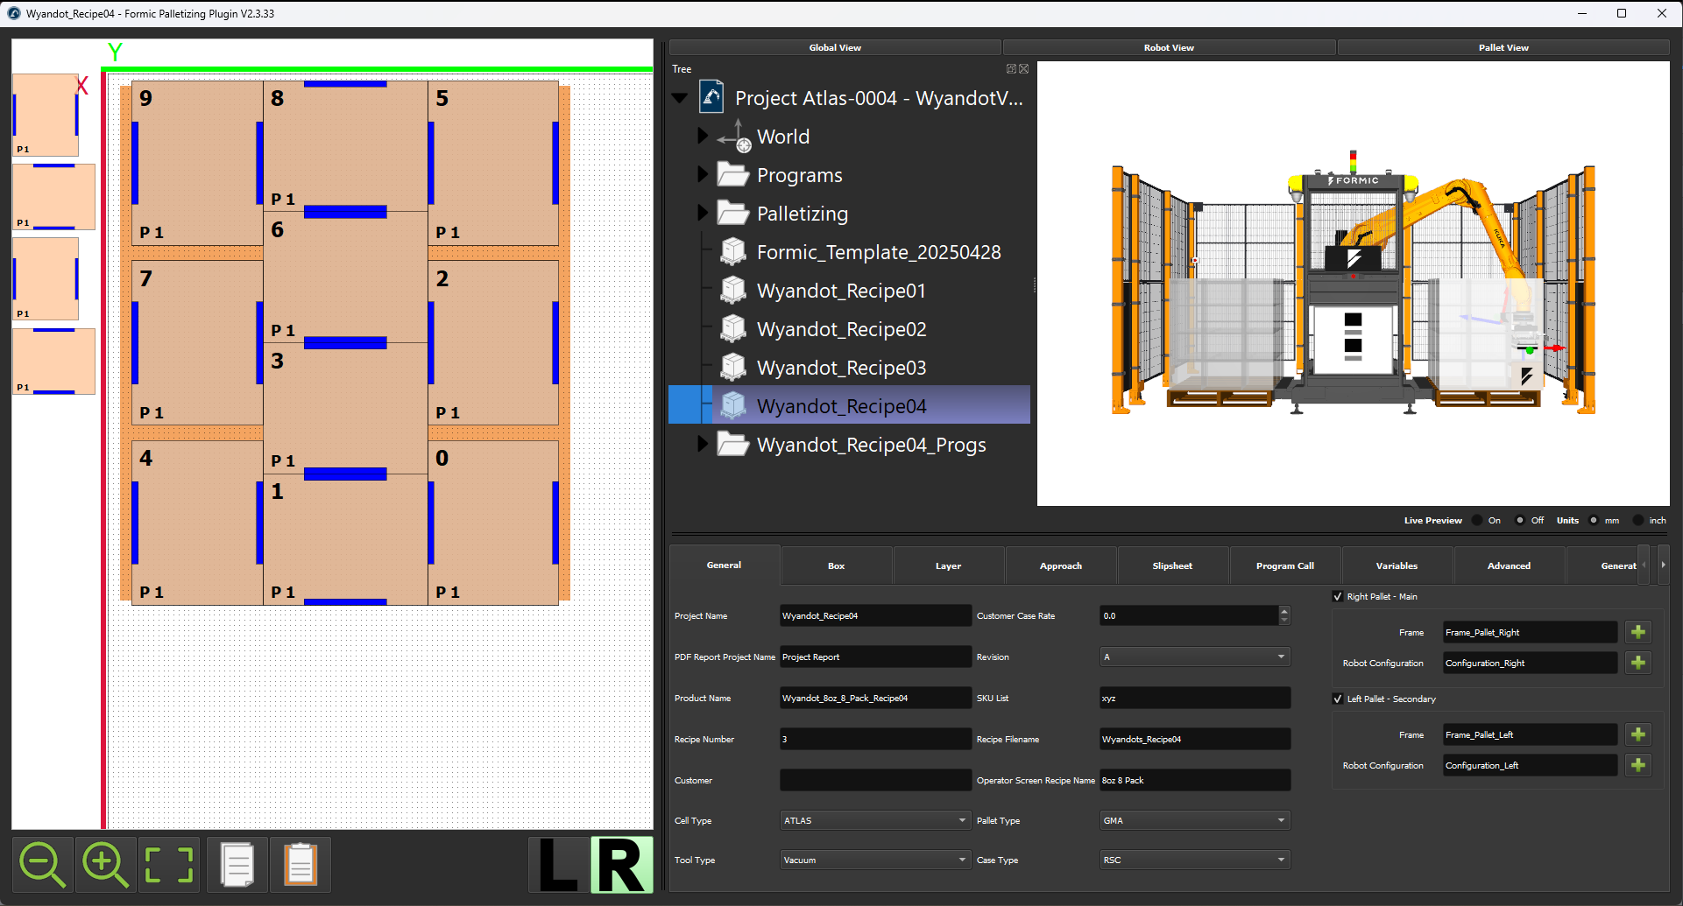Click the Wyandot_Recipe02 box icon

pyautogui.click(x=733, y=329)
